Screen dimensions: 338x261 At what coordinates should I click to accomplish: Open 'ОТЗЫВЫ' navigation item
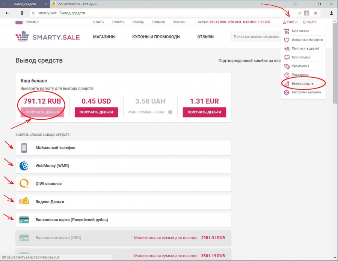[x=206, y=37]
